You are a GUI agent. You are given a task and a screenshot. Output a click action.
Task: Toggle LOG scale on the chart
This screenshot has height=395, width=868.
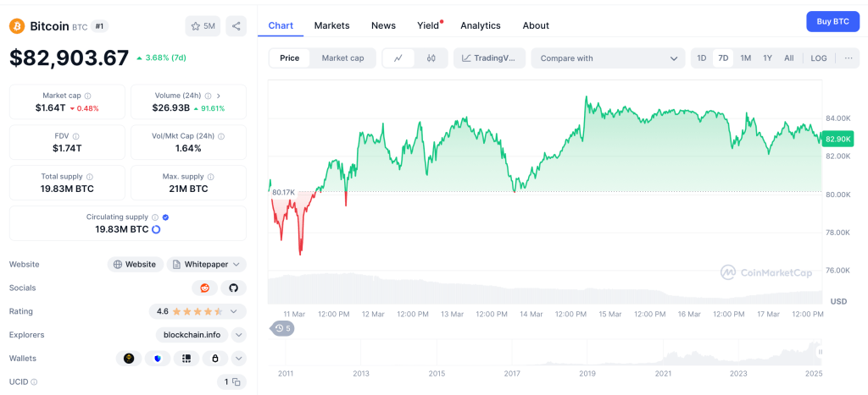tap(818, 58)
